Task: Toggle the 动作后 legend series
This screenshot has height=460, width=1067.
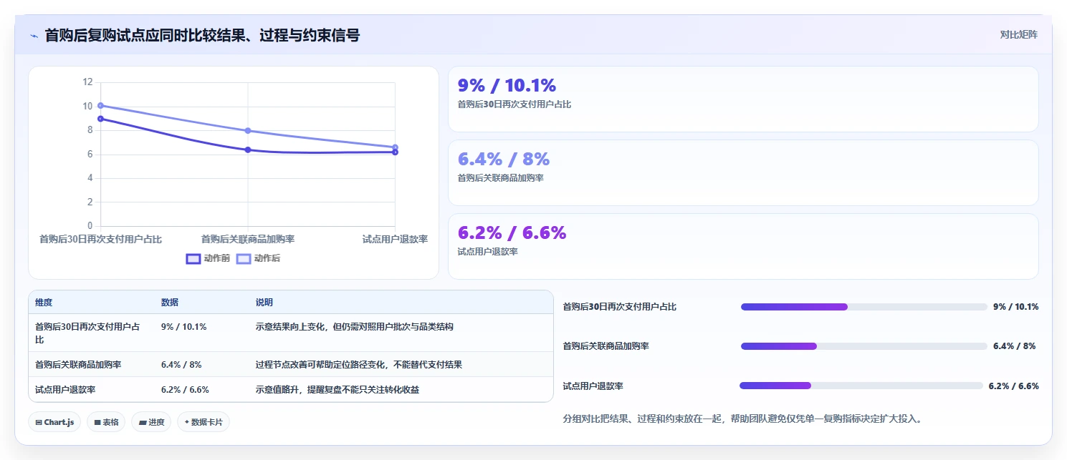Action: 258,258
